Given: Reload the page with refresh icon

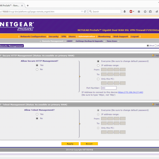Looking at the screenshot, I should click(85, 12).
